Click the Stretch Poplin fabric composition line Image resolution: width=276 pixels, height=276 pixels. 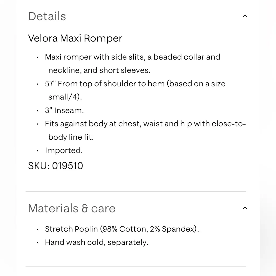tap(122, 229)
